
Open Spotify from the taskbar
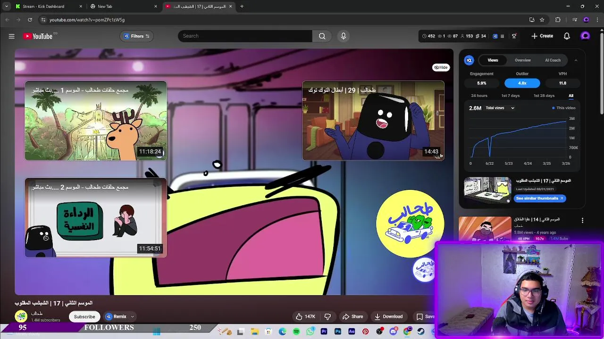coord(296,332)
